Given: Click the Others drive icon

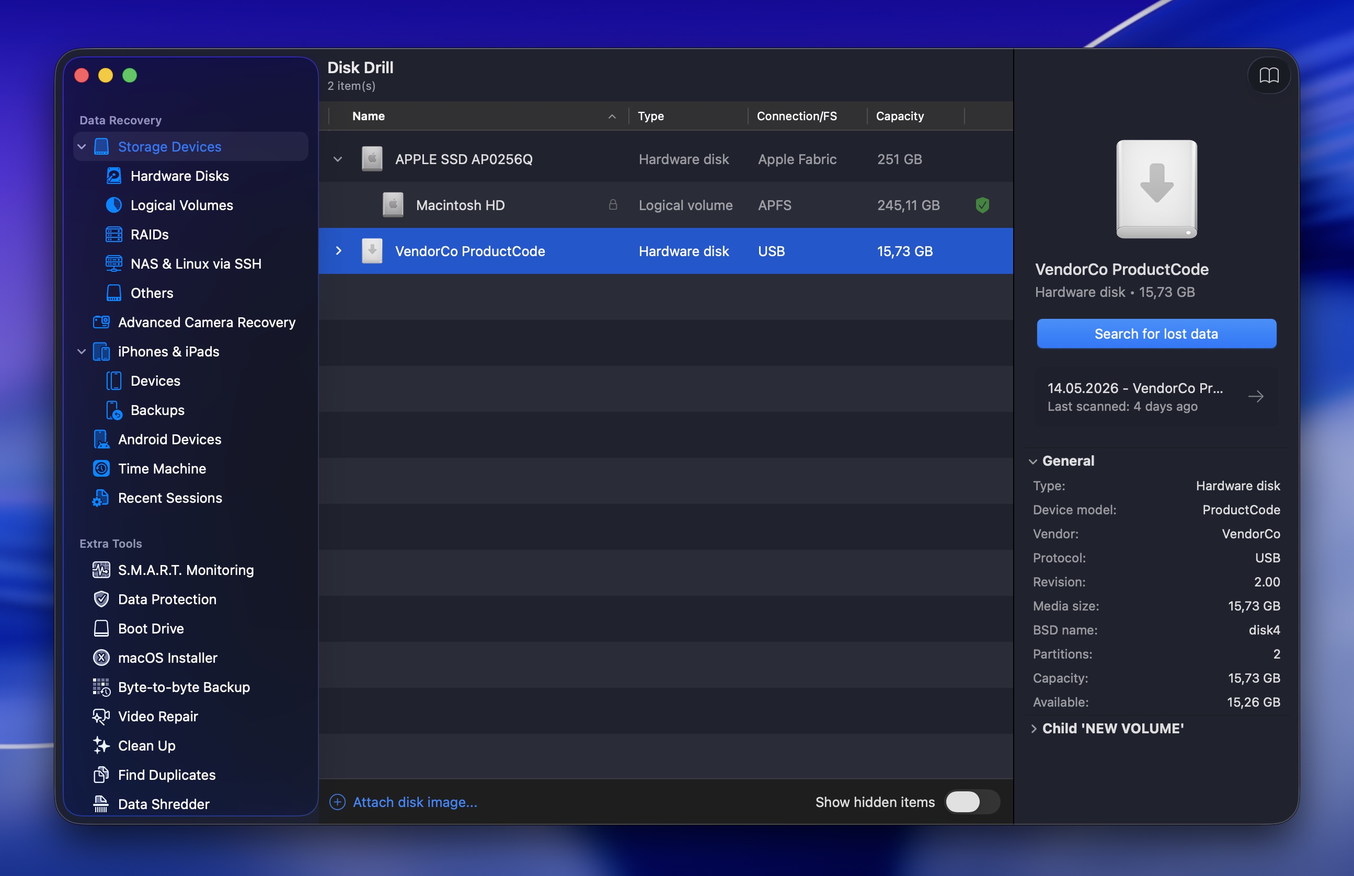Looking at the screenshot, I should pos(114,293).
